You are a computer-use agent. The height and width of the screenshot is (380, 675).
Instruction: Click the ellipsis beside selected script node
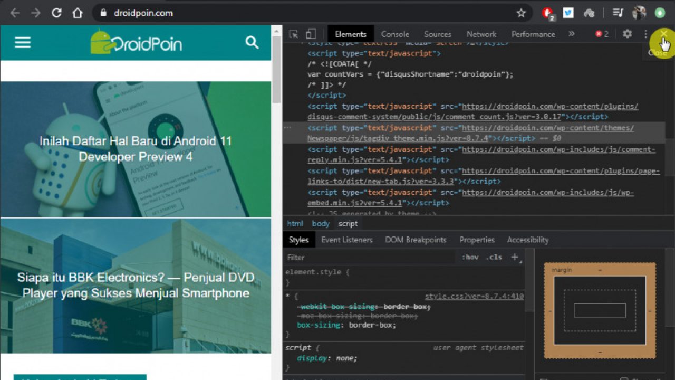pyautogui.click(x=288, y=128)
